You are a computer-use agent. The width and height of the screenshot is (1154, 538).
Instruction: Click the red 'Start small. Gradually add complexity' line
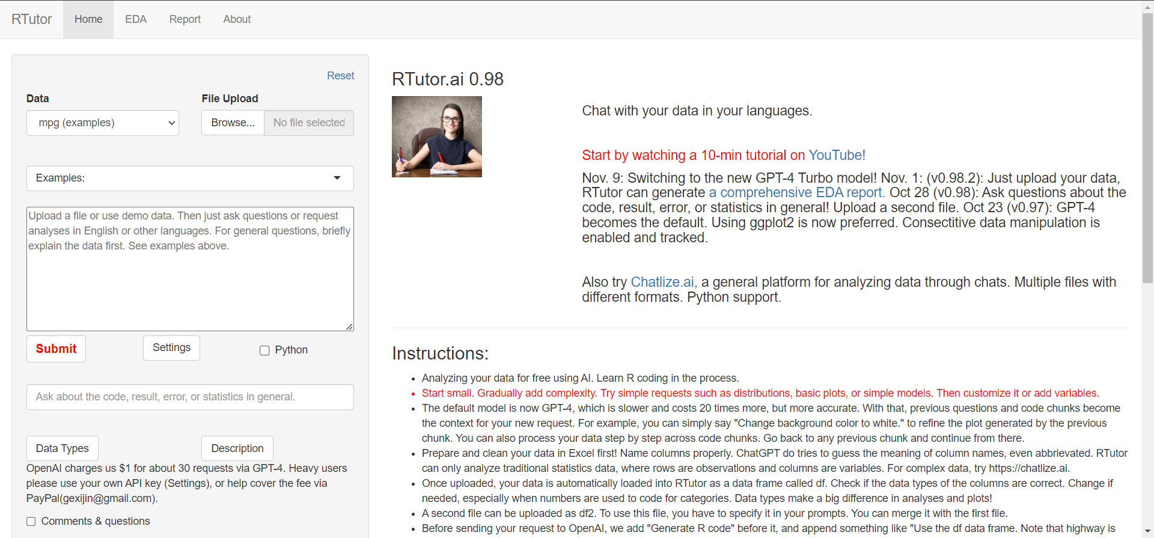(760, 393)
